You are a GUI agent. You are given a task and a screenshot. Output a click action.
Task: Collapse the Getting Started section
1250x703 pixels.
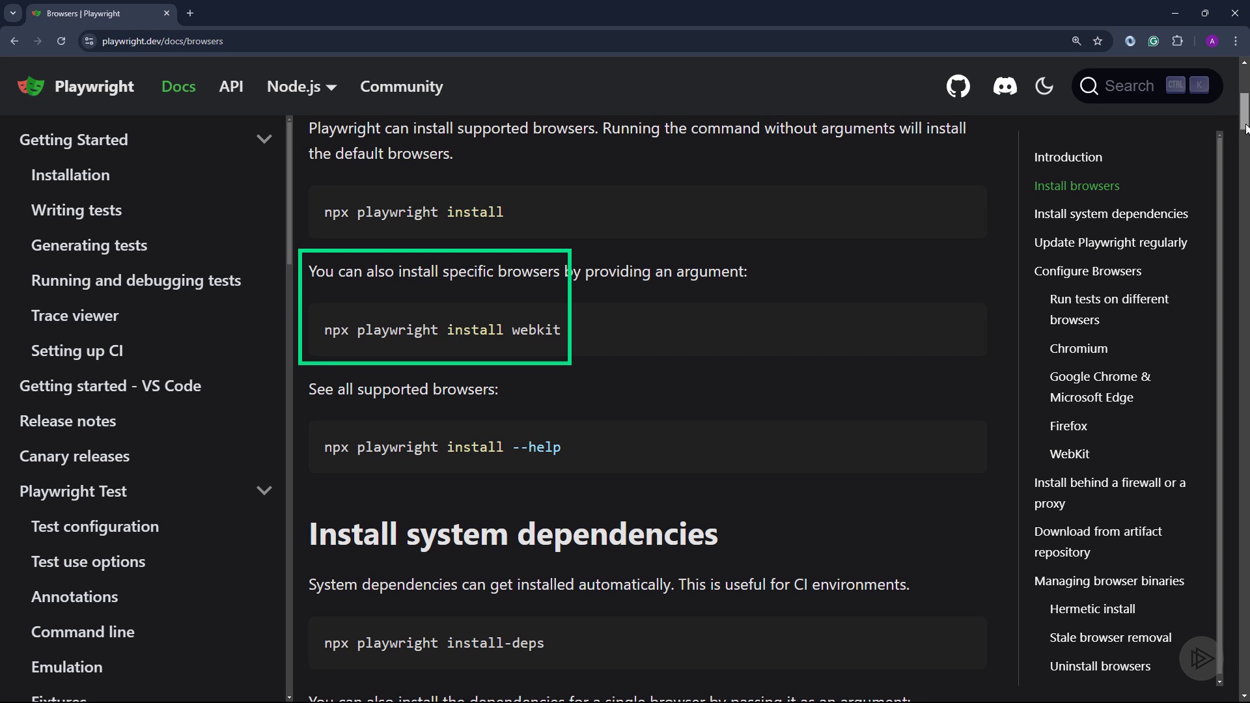[264, 139]
